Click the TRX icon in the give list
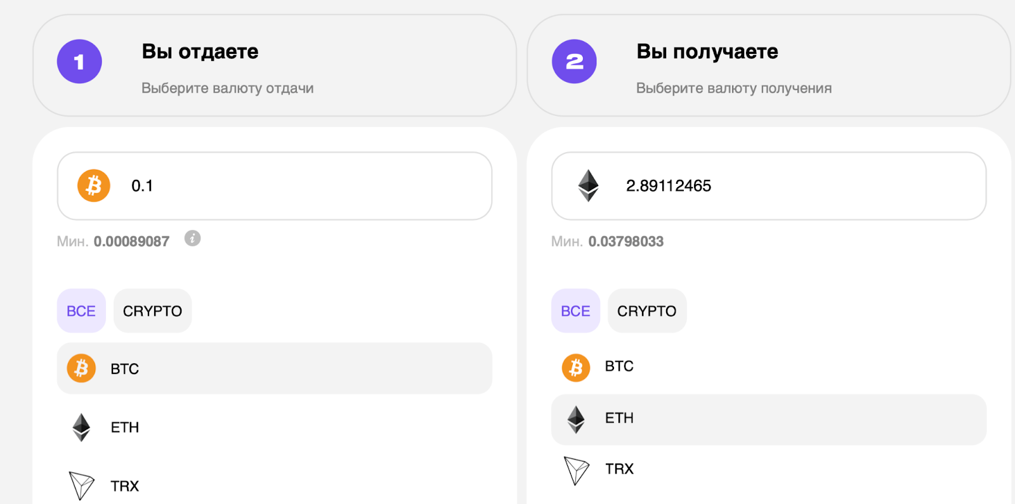The image size is (1015, 504). point(81,486)
